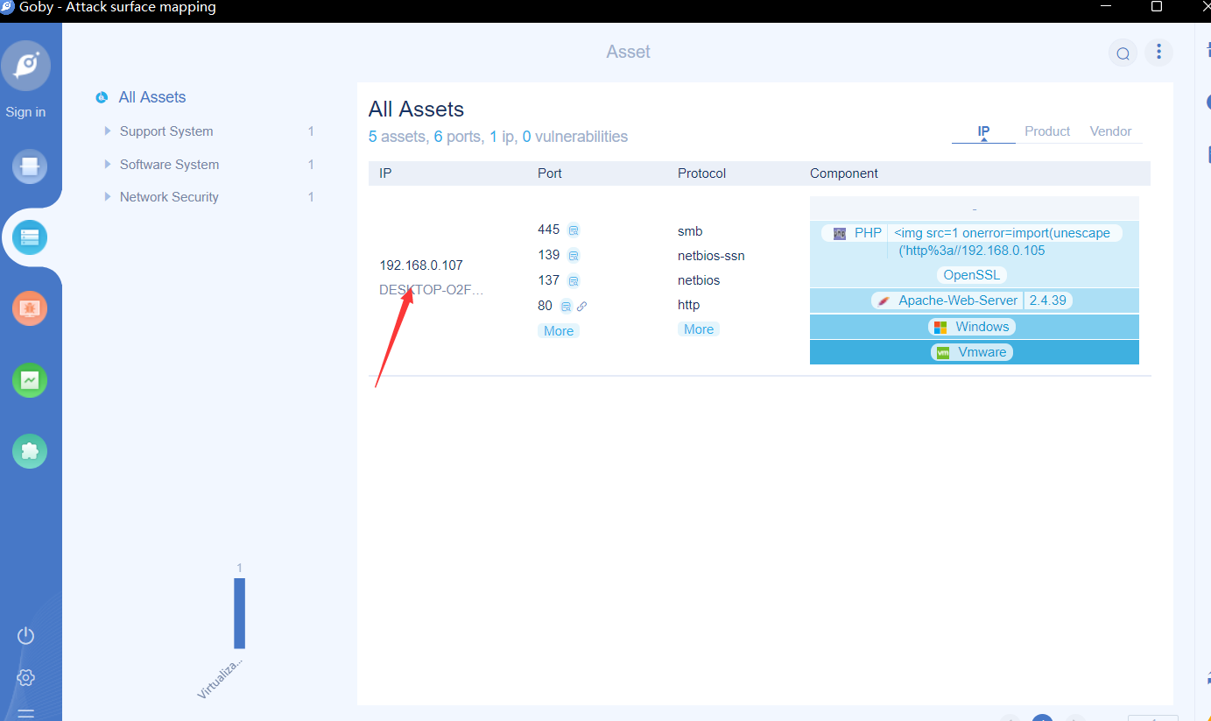Click the http protocol entry
The height and width of the screenshot is (721, 1211).
point(689,305)
